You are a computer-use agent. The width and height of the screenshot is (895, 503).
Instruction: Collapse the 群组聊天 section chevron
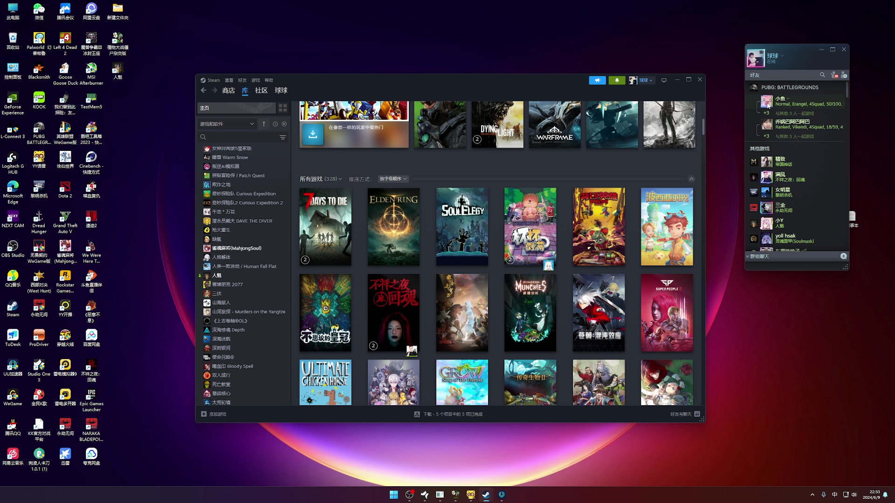coord(748,257)
